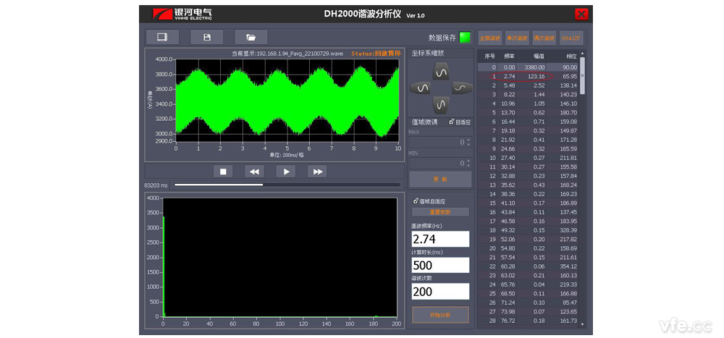
Task: Click the display mode icon in toolbar
Action: point(162,37)
